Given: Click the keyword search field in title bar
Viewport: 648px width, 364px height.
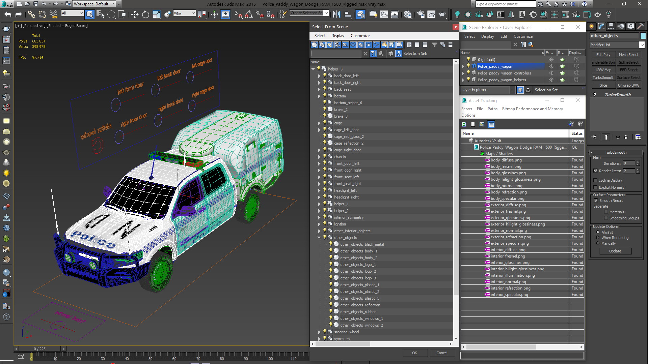Looking at the screenshot, I should [505, 4].
